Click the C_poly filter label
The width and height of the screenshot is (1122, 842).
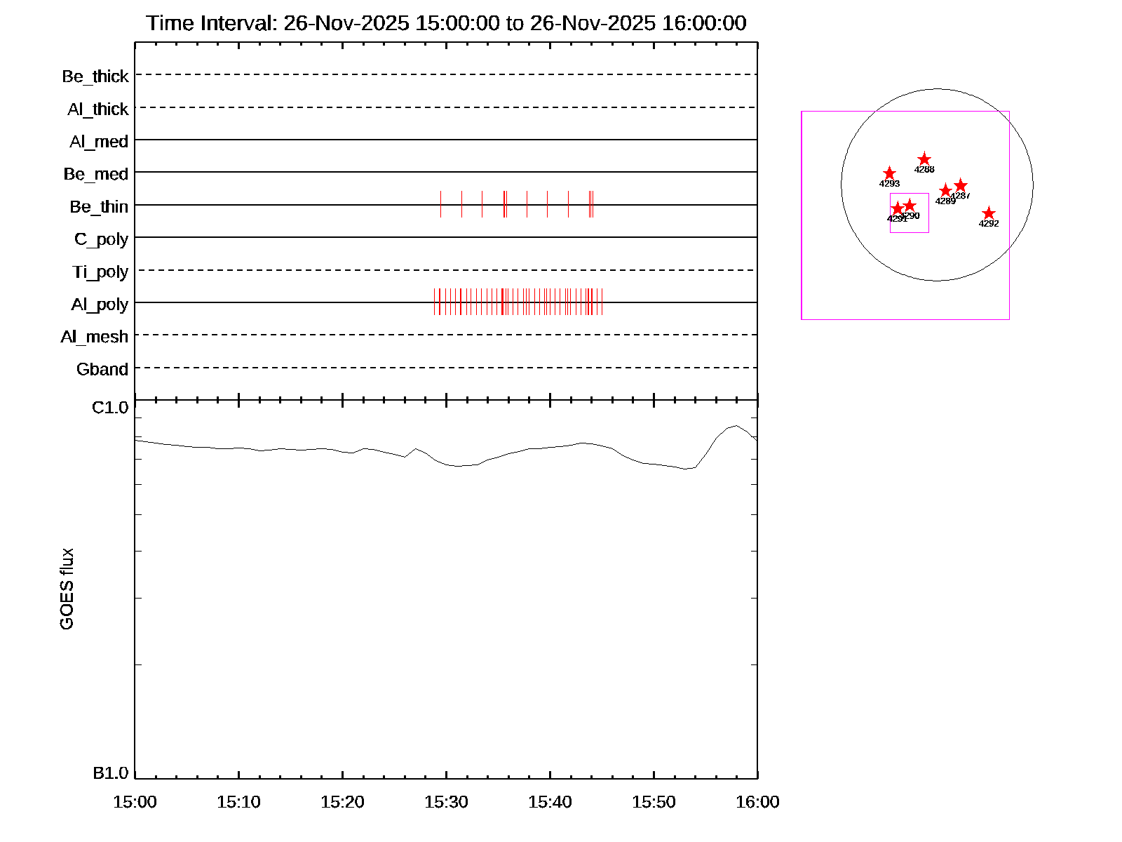click(x=101, y=239)
